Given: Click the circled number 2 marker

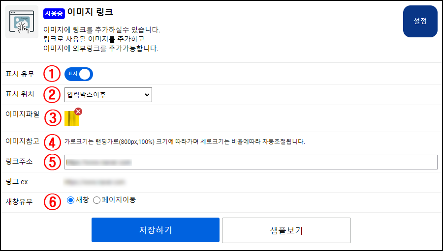Looking at the screenshot, I should [x=51, y=95].
